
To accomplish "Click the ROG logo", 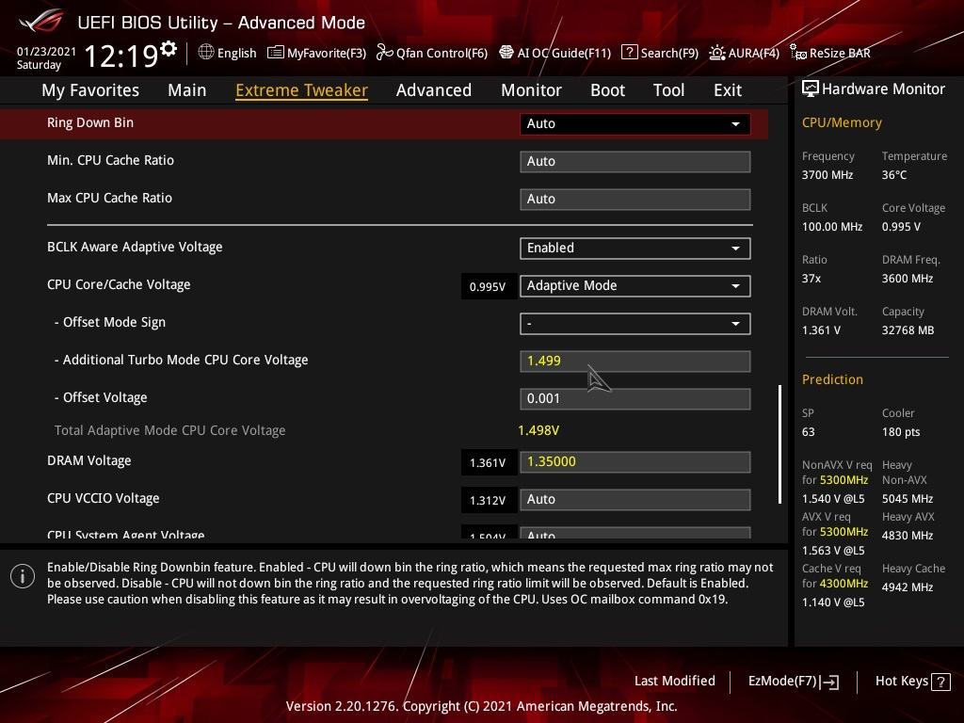I will click(x=41, y=22).
